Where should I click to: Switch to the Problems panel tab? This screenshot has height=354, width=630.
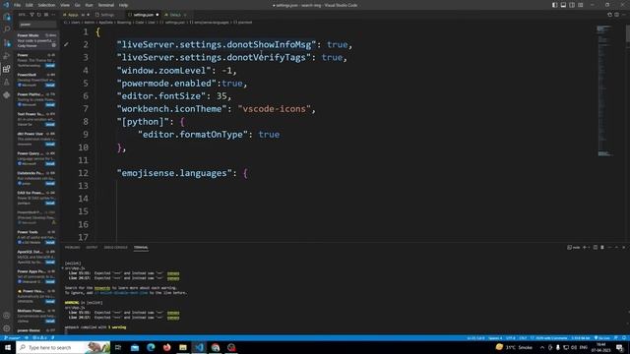(x=72, y=247)
